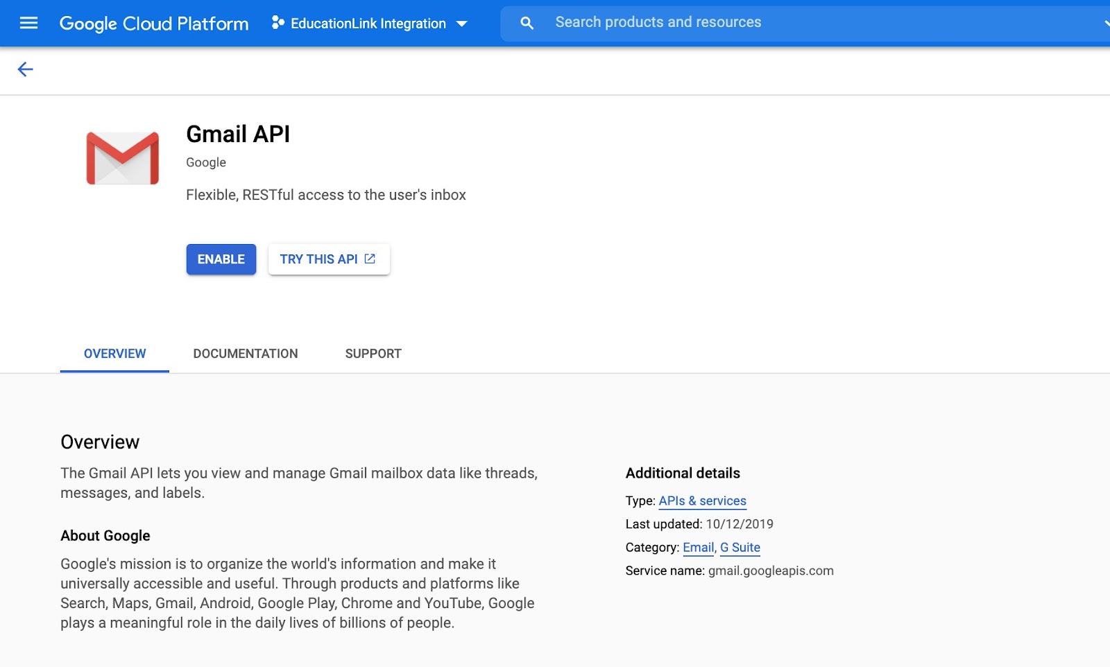The image size is (1110, 667).
Task: Select the Support tab
Action: click(373, 354)
